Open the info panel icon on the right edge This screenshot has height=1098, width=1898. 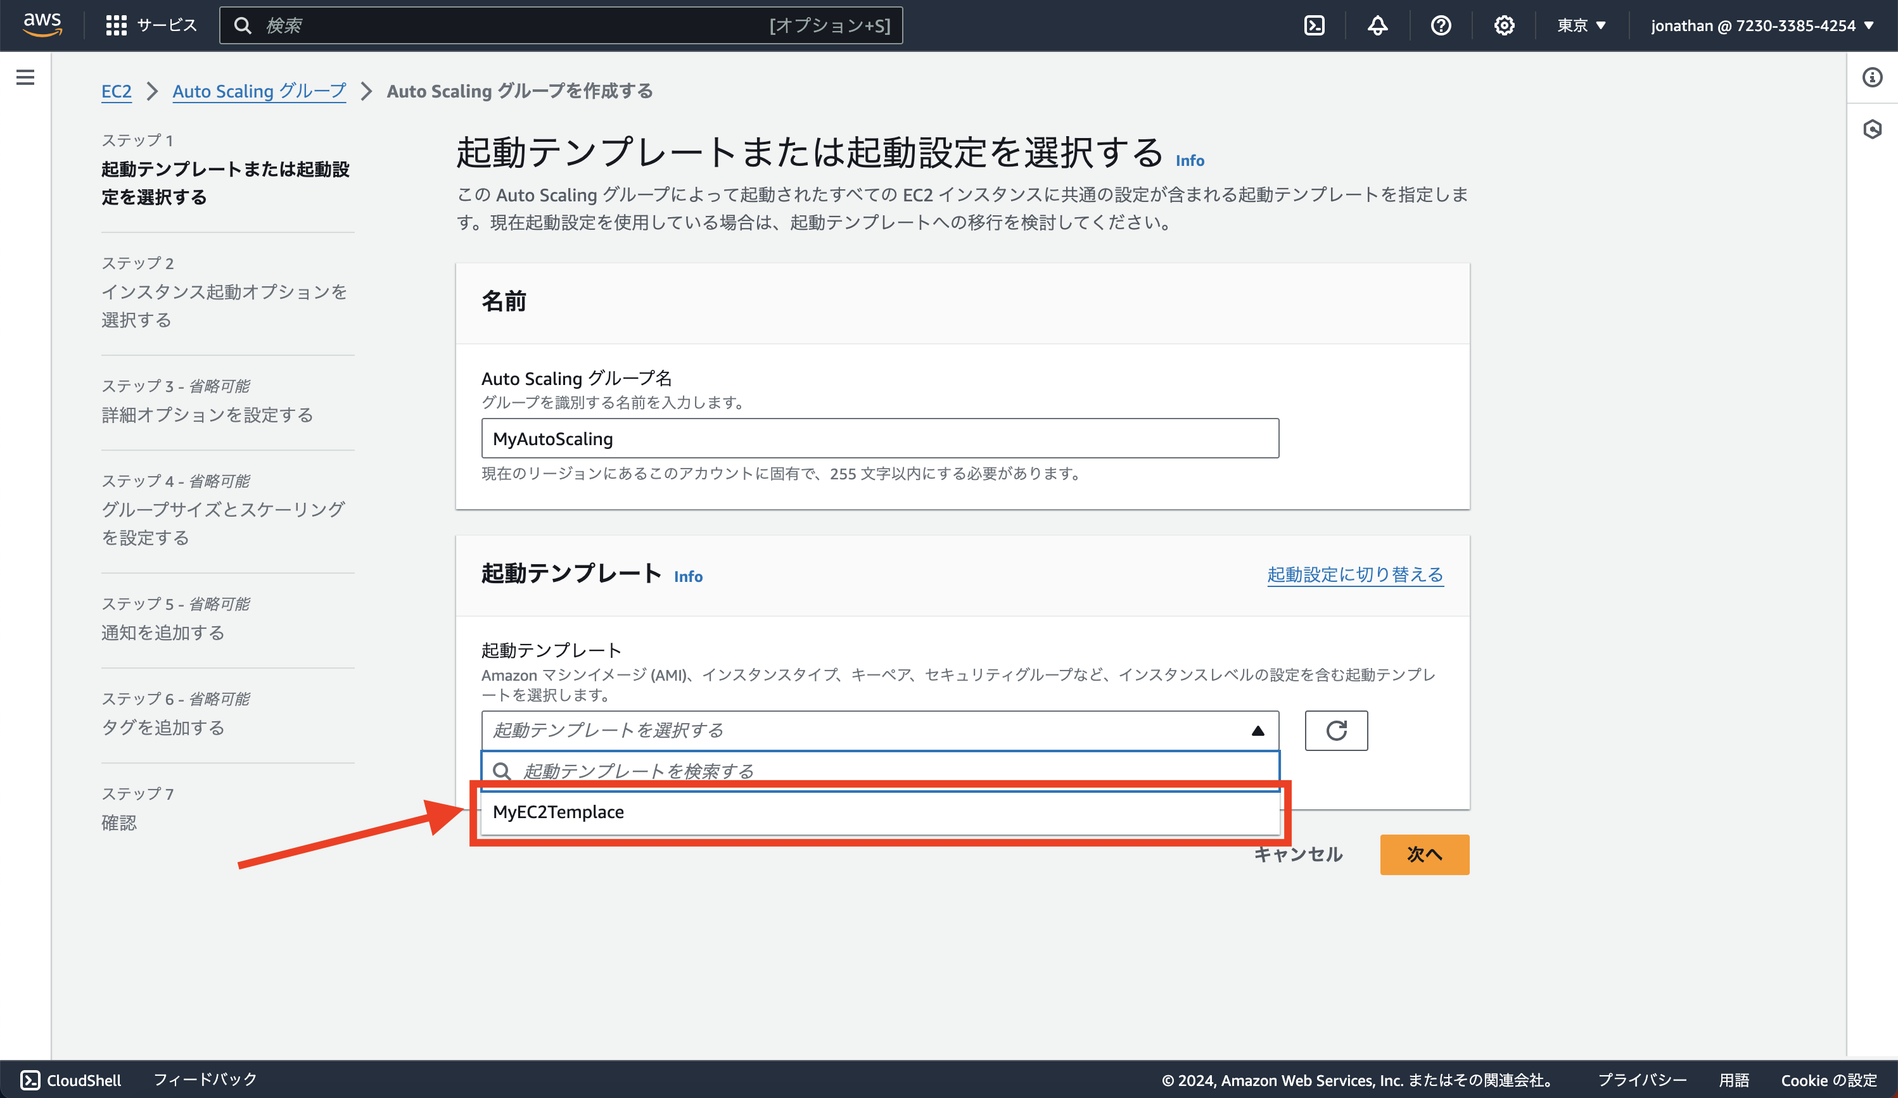click(x=1873, y=77)
